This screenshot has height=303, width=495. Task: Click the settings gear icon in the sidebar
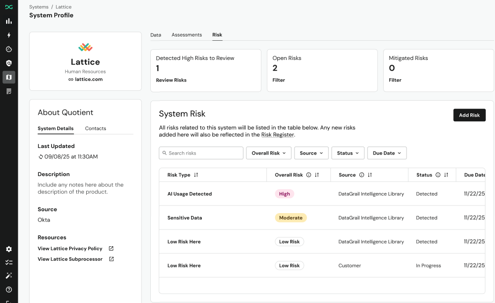click(x=9, y=249)
